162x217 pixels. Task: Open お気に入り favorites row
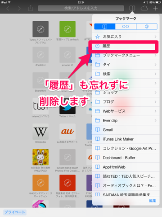click(x=126, y=37)
